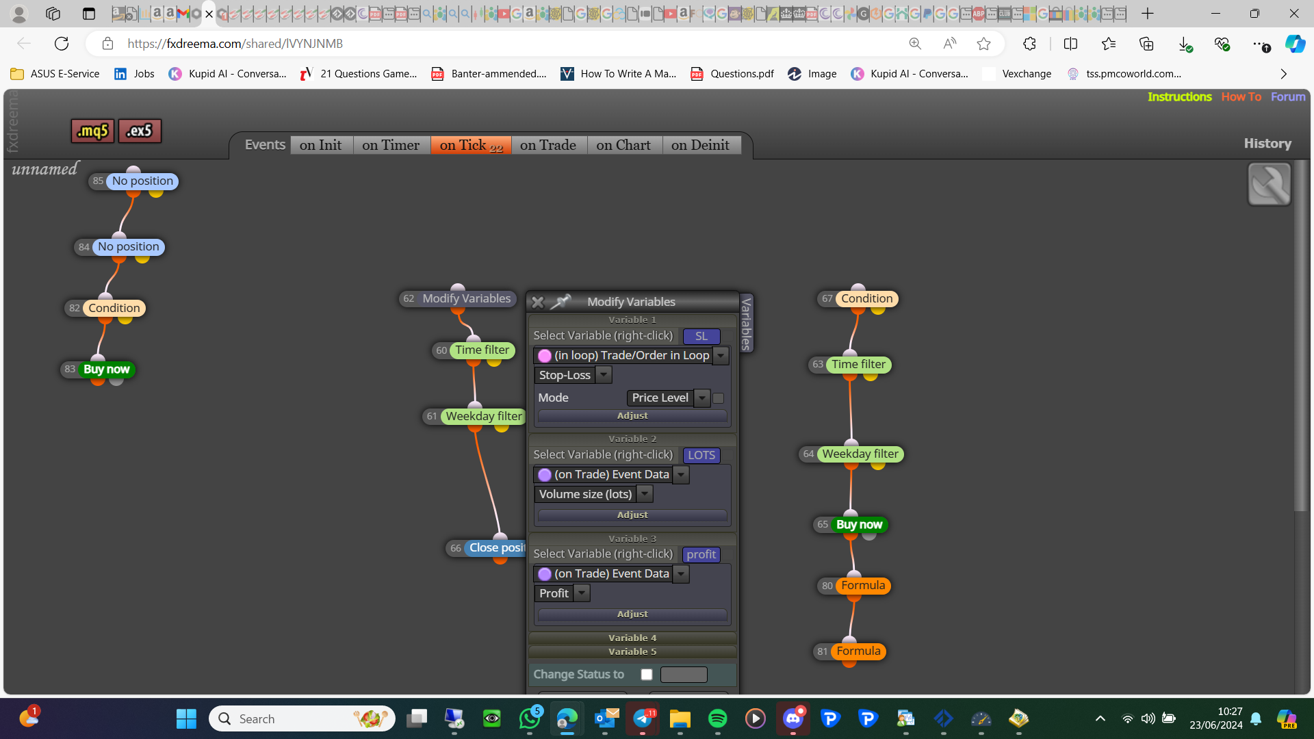Viewport: 1314px width, 739px height.
Task: Open the Variables side tab
Action: (x=747, y=323)
